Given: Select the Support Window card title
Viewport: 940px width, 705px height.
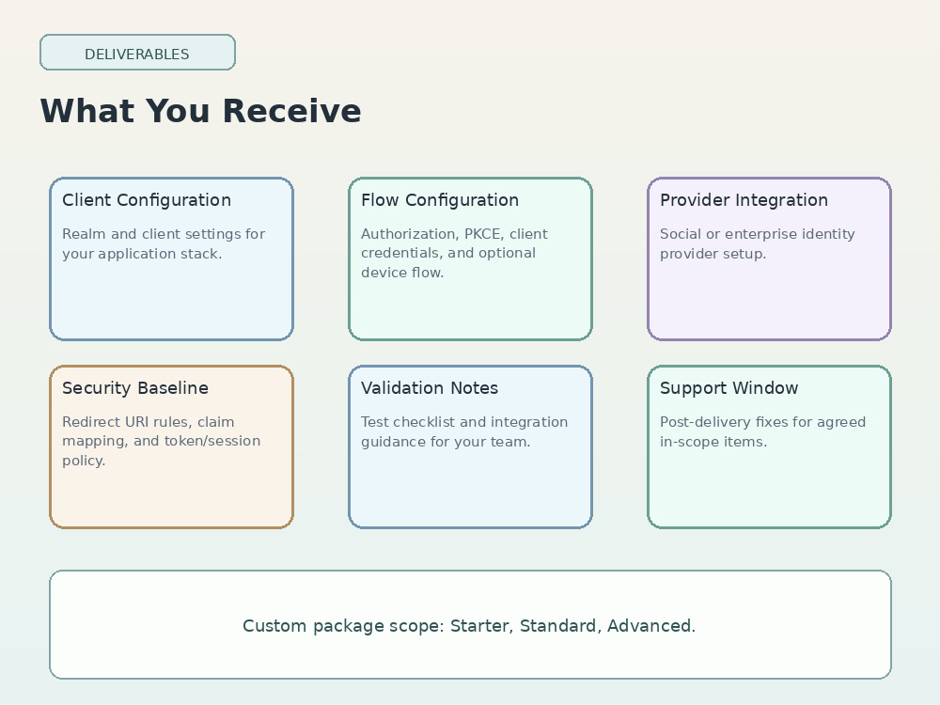Looking at the screenshot, I should tap(729, 388).
